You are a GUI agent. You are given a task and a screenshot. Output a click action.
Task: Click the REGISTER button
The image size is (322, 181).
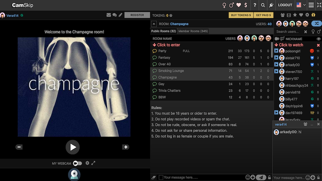pyautogui.click(x=137, y=15)
